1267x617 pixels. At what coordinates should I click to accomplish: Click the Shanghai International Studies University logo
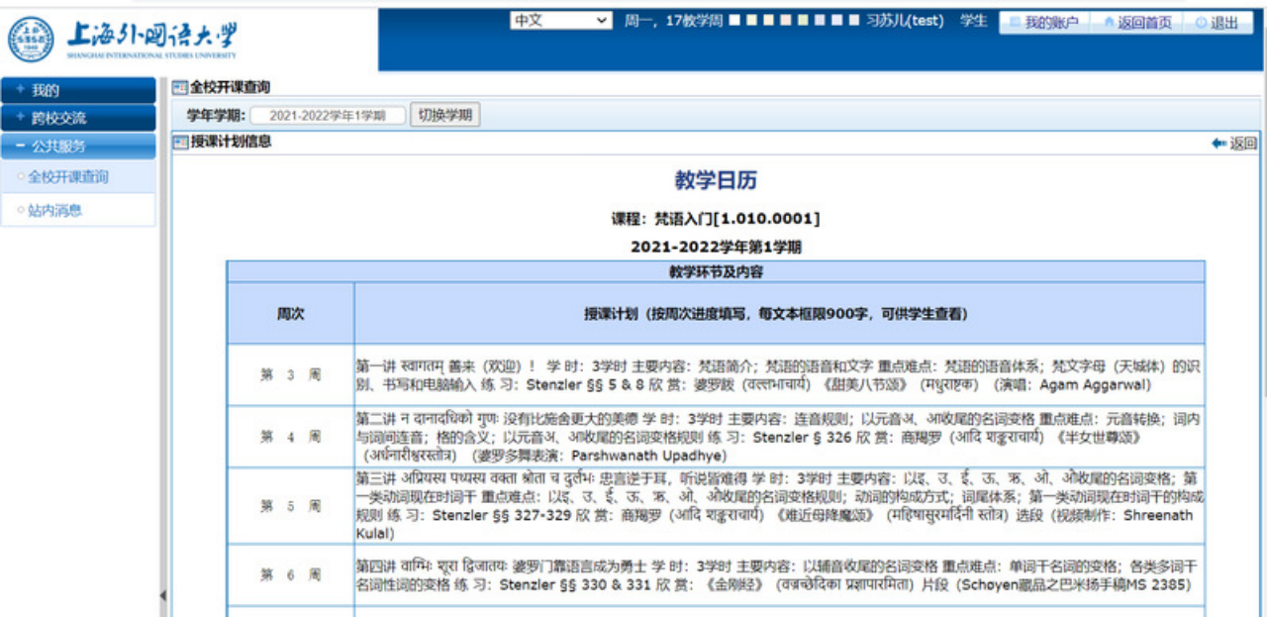pos(124,39)
